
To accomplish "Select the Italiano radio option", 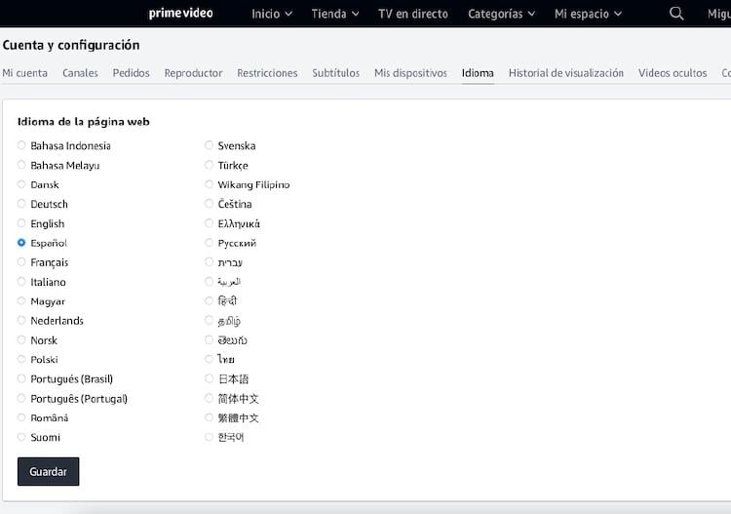I will pos(21,282).
